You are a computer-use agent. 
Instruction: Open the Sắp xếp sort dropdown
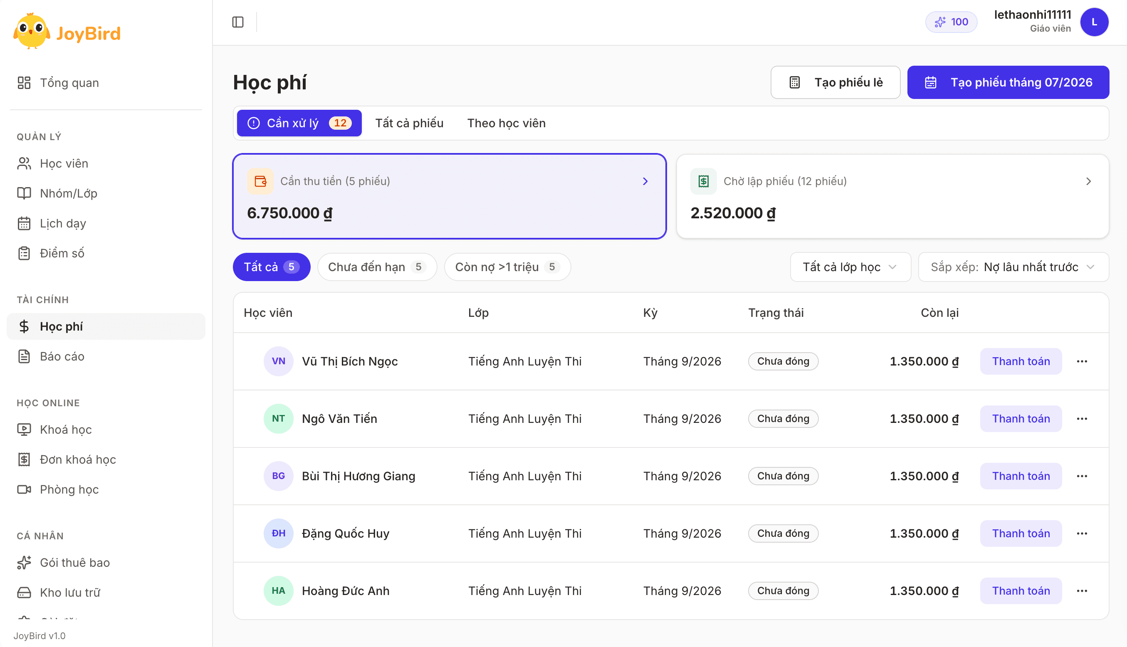(1013, 267)
